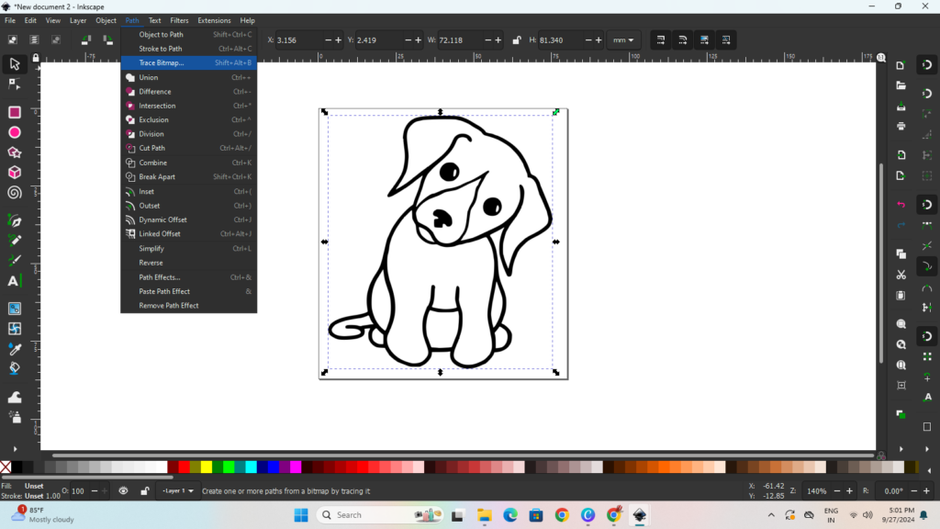Select the Rectangle tool in the toolbox
Viewport: 940px width, 529px height.
click(x=15, y=112)
